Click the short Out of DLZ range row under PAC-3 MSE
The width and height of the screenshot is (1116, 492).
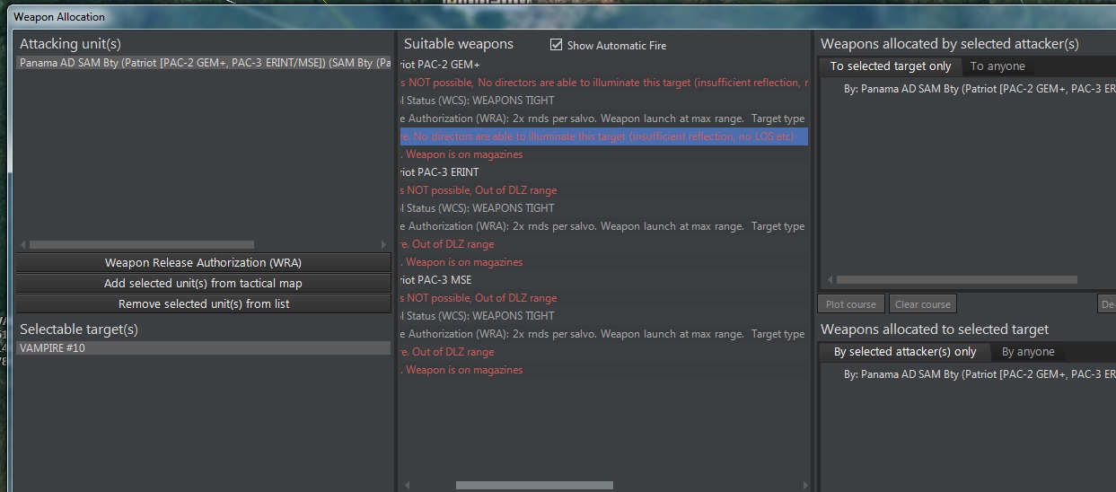click(x=603, y=352)
